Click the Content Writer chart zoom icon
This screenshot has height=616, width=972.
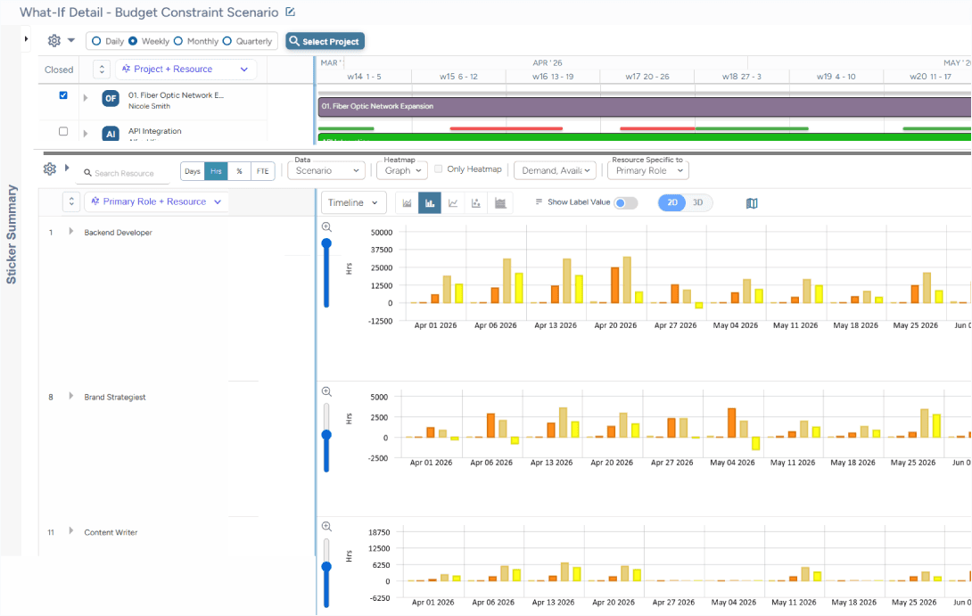(x=326, y=527)
